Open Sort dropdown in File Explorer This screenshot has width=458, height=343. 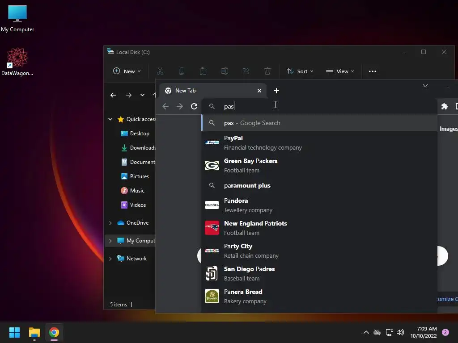pyautogui.click(x=300, y=71)
